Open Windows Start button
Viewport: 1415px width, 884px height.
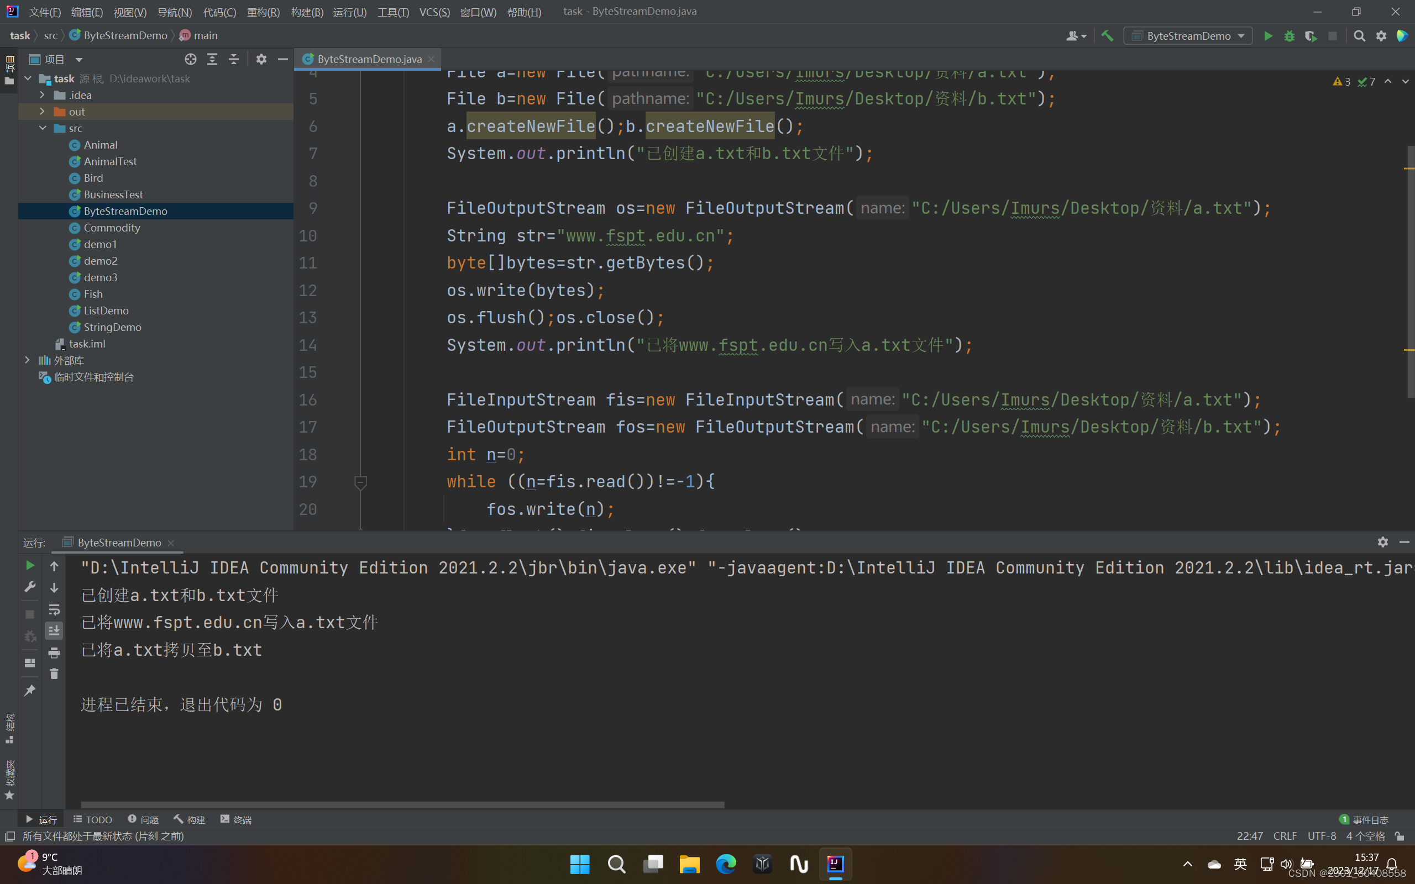579,864
